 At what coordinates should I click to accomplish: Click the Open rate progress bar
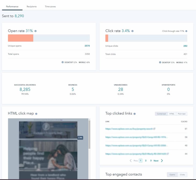tap(49, 38)
